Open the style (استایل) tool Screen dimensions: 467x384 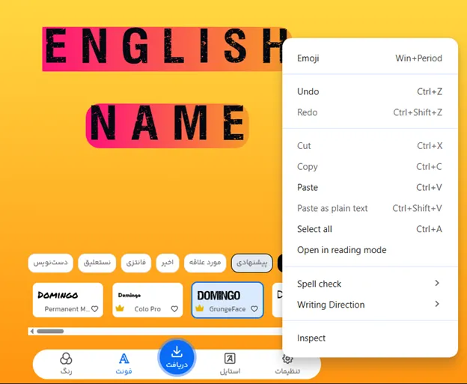point(230,364)
